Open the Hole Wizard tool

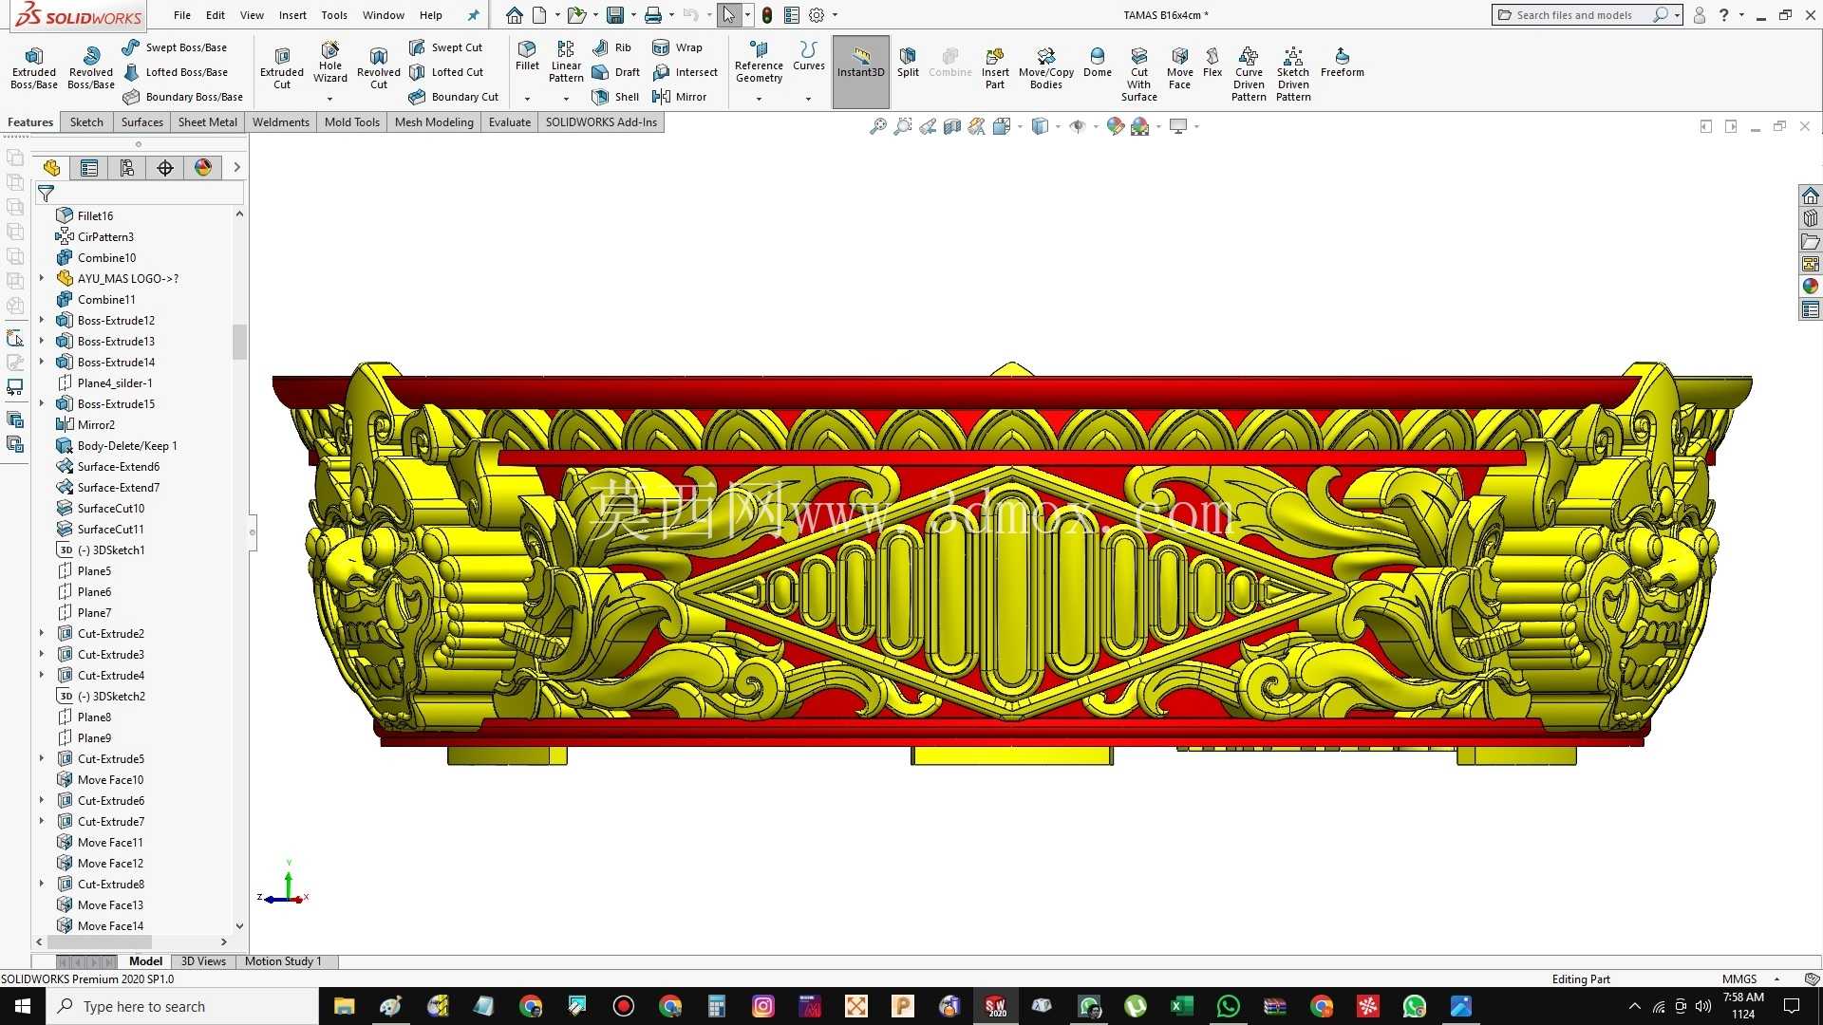(330, 63)
